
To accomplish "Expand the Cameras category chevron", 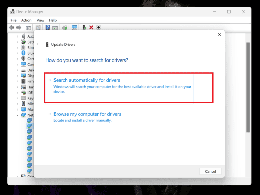I will [18, 59].
